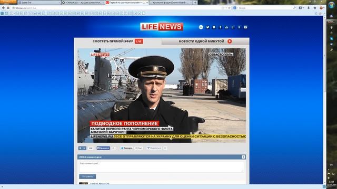This screenshot has width=337, height=189.
Task: Click the Twitter 'Твитнуть' button
Action: pyautogui.click(x=126, y=148)
